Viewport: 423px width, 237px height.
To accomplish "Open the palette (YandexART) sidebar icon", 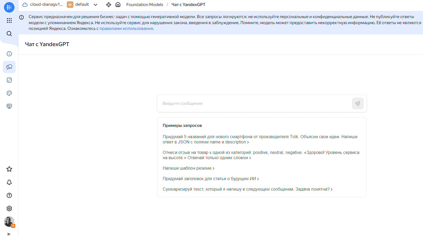I will pos(9,93).
